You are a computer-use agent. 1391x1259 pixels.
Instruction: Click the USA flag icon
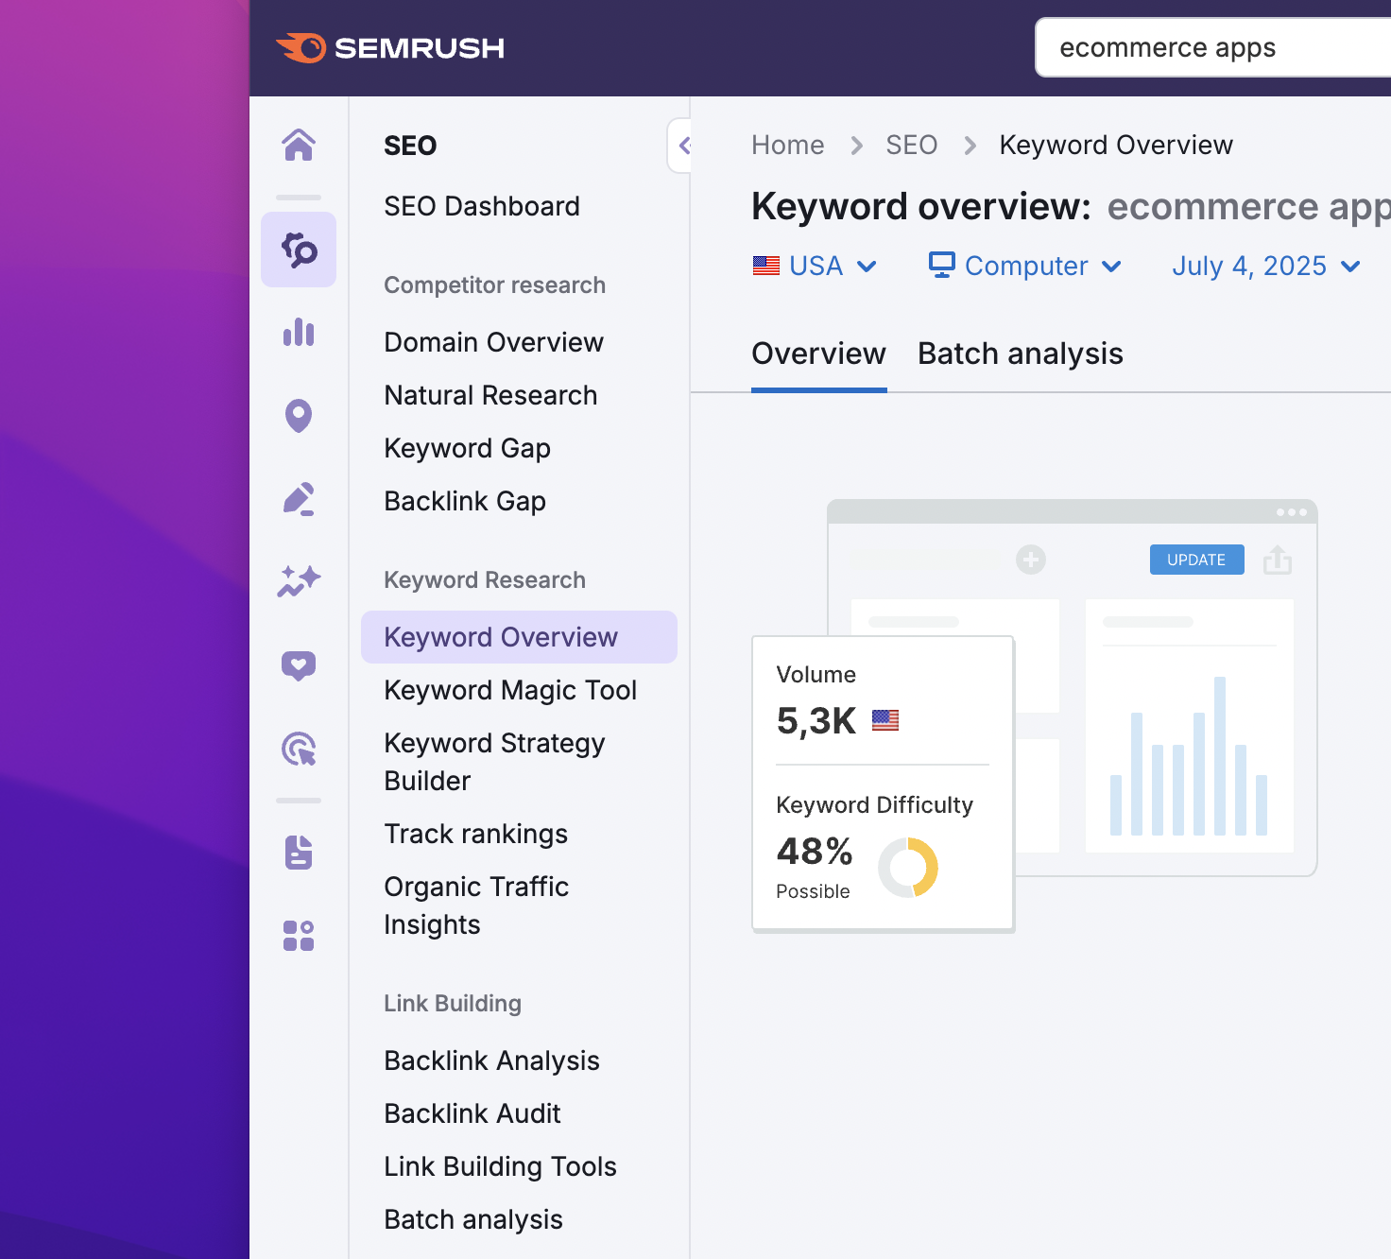766,266
